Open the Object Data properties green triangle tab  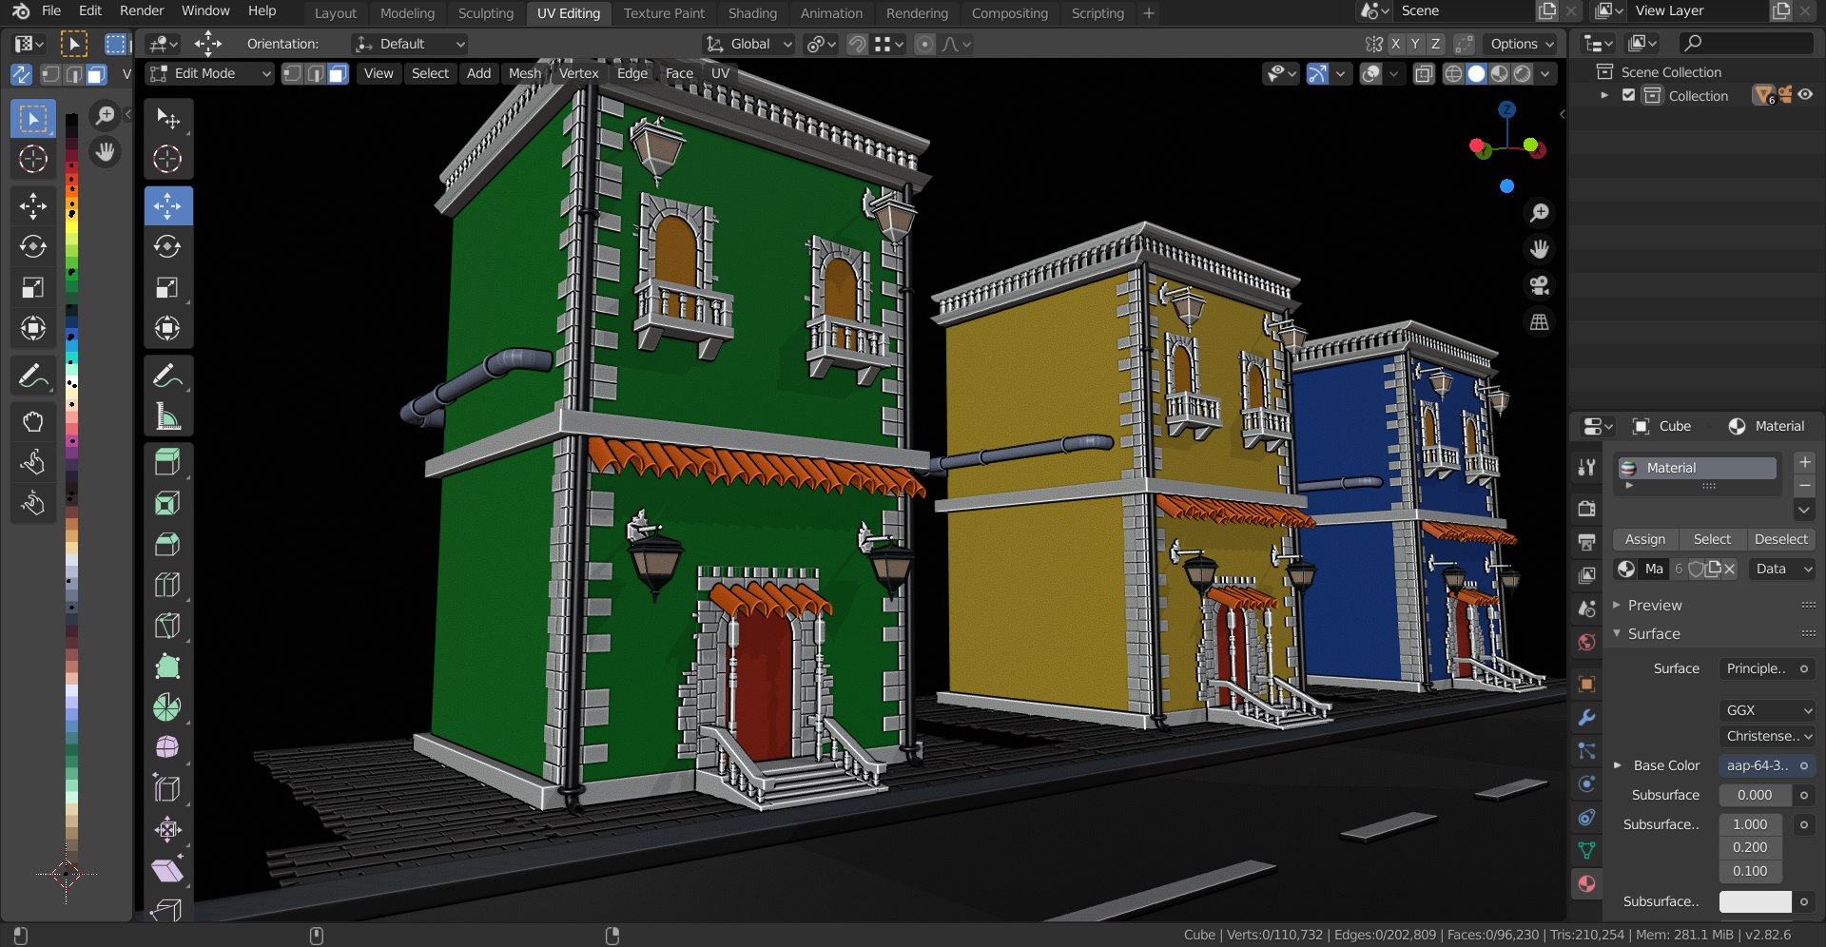point(1586,850)
